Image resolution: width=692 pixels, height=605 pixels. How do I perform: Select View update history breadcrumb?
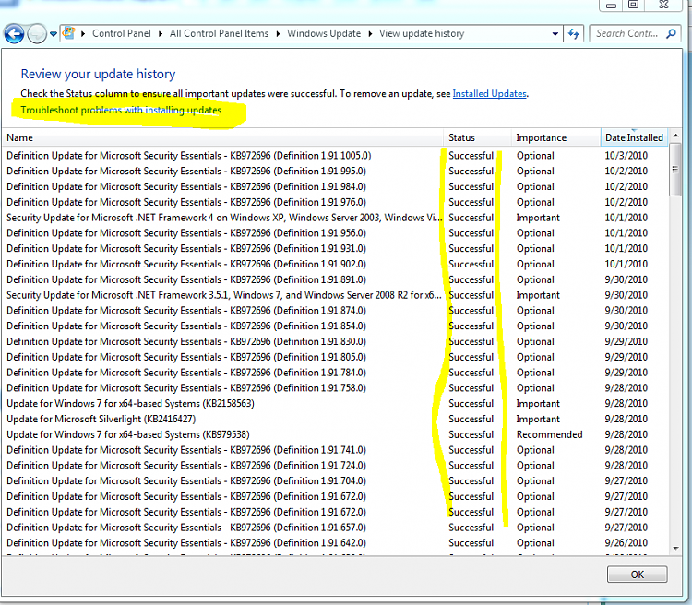click(x=422, y=33)
